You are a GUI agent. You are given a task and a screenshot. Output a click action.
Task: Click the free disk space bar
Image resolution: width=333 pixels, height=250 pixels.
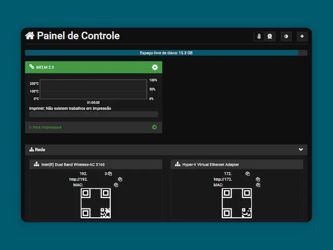166,53
